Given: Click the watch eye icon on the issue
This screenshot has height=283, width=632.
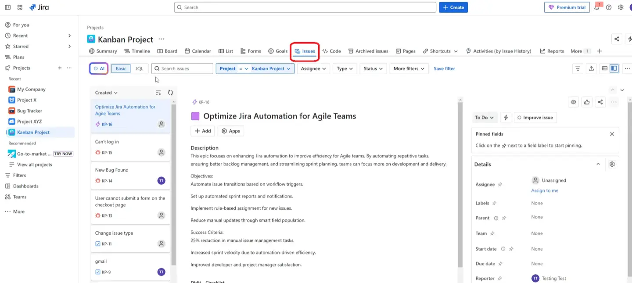Looking at the screenshot, I should click(x=573, y=102).
